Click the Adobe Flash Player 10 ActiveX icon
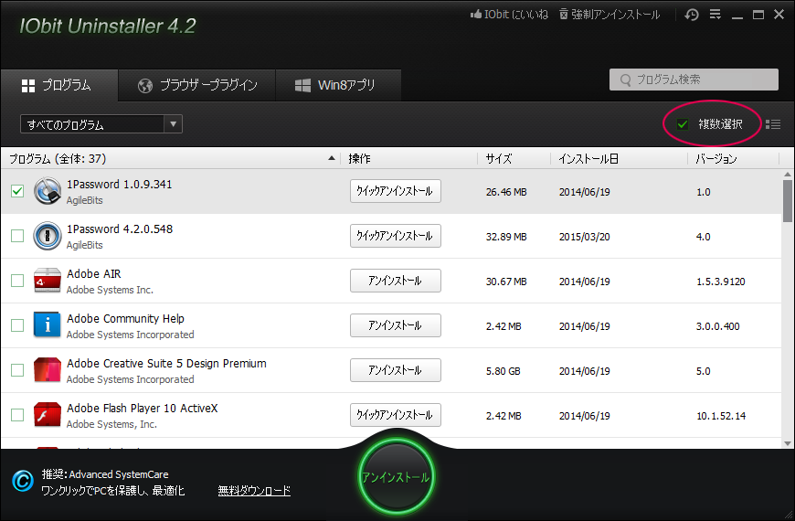The width and height of the screenshot is (795, 521). [48, 414]
